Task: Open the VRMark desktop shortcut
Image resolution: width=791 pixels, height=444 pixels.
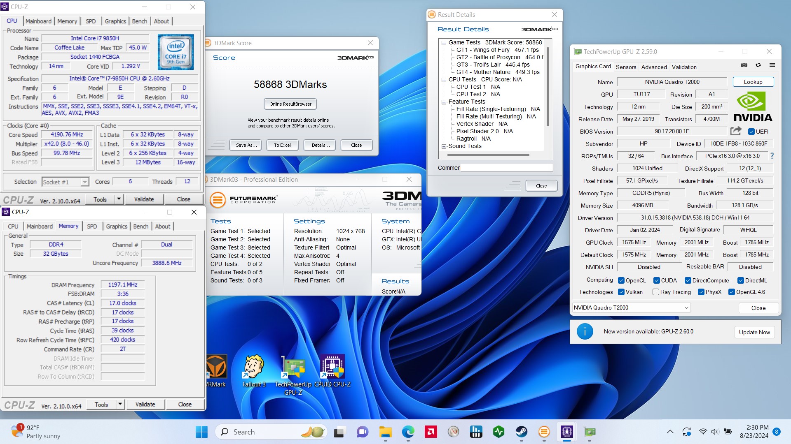Action: coord(216,371)
